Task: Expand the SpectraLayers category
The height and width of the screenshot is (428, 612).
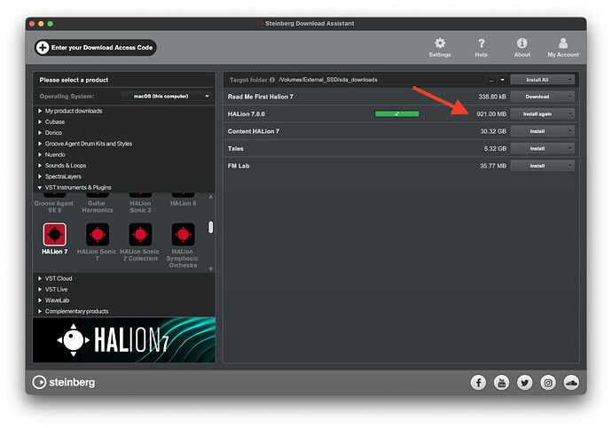Action: click(40, 176)
